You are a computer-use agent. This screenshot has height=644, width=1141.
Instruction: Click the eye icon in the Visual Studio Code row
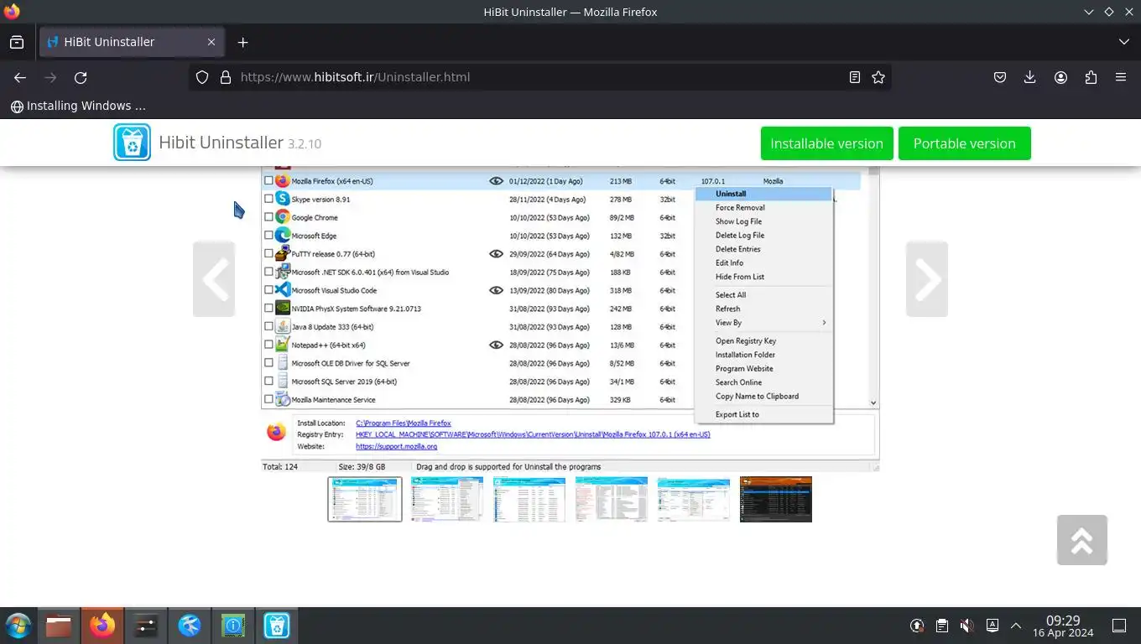pyautogui.click(x=496, y=290)
